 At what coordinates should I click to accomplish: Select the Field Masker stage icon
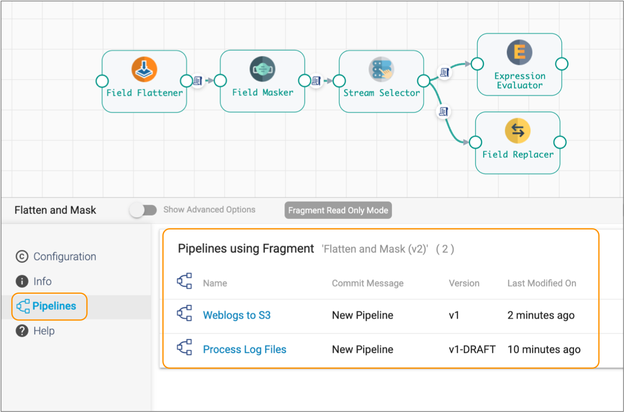(x=263, y=69)
